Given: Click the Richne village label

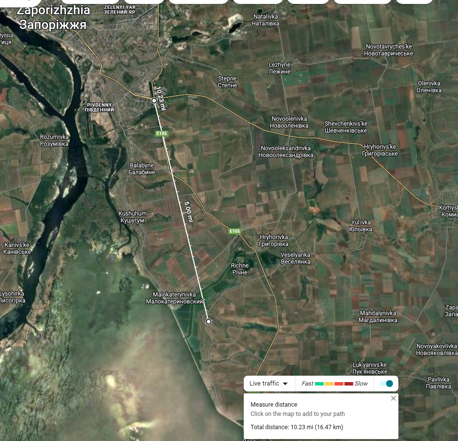Looking at the screenshot, I should [240, 269].
